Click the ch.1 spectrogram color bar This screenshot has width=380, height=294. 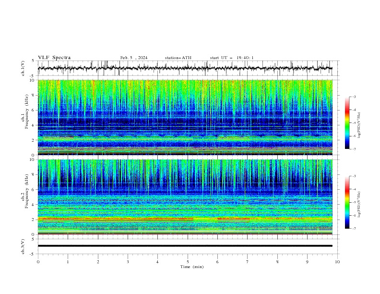click(347, 123)
